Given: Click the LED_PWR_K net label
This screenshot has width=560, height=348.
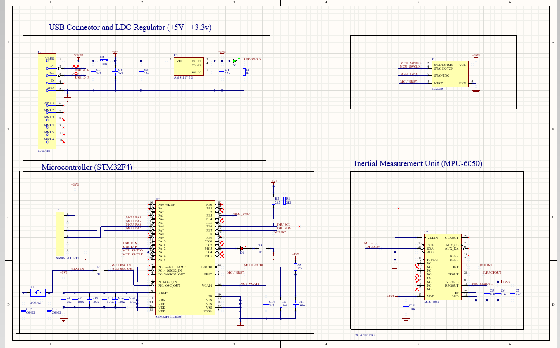Looking at the screenshot, I should pos(253,60).
